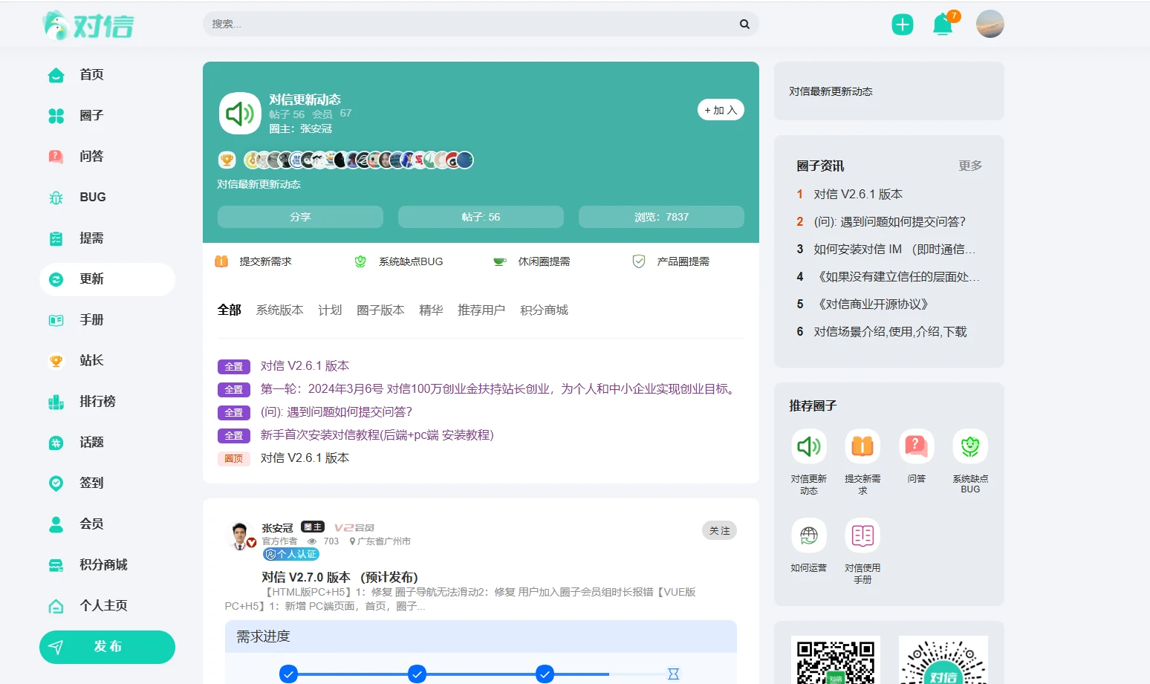The height and width of the screenshot is (684, 1150).
Task: Follow 张安冠 with 关注 button
Action: tap(718, 531)
